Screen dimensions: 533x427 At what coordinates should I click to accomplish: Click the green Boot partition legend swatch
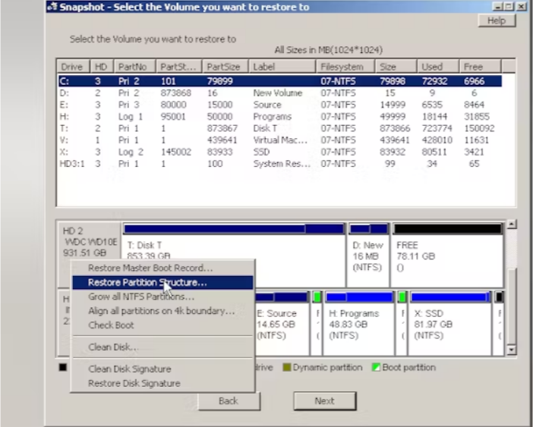pyautogui.click(x=376, y=368)
